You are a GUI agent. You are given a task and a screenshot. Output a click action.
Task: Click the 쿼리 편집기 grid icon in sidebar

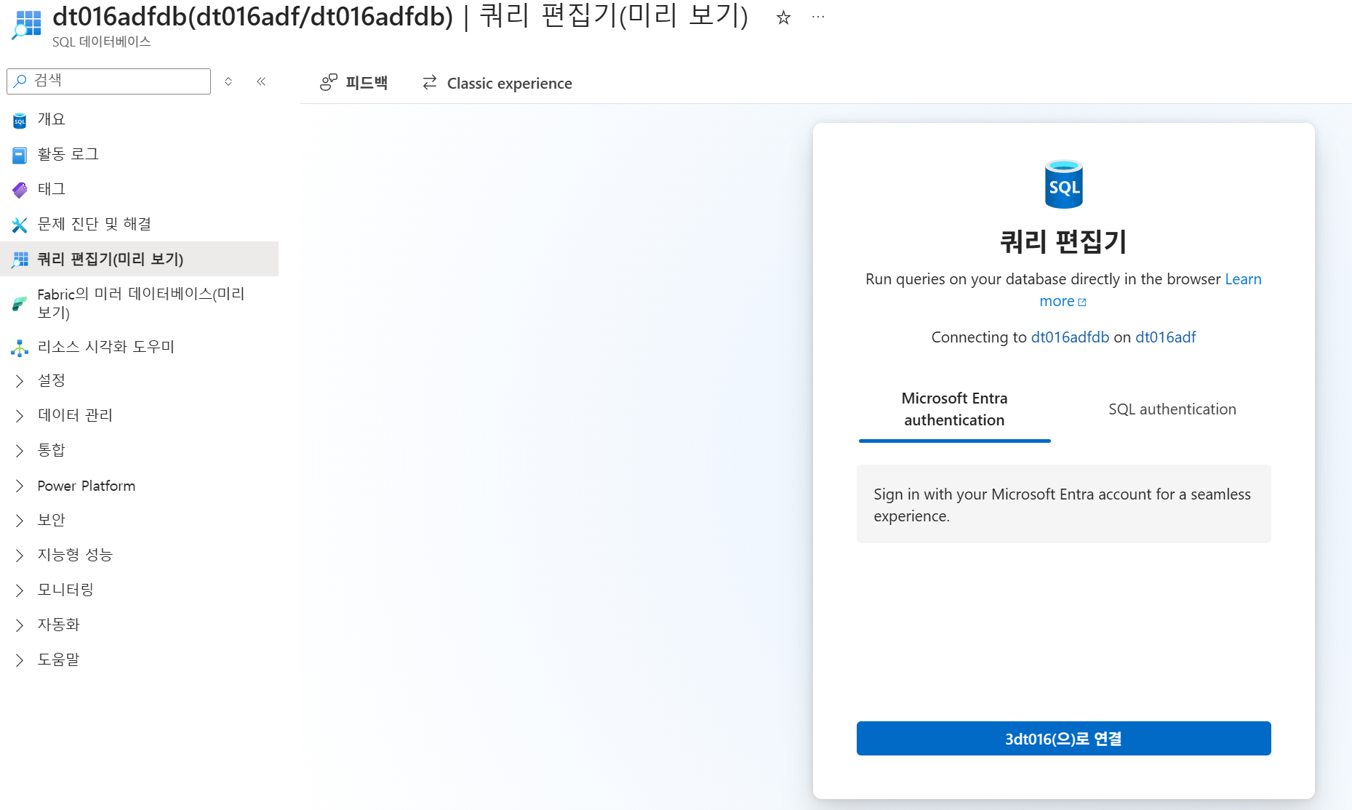[x=20, y=260]
